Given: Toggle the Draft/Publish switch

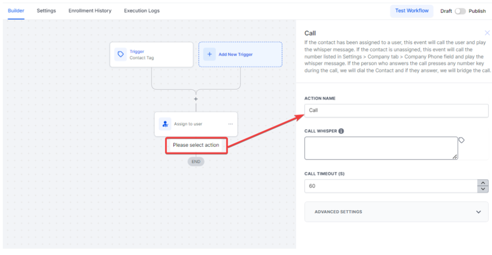Looking at the screenshot, I should click(x=460, y=11).
